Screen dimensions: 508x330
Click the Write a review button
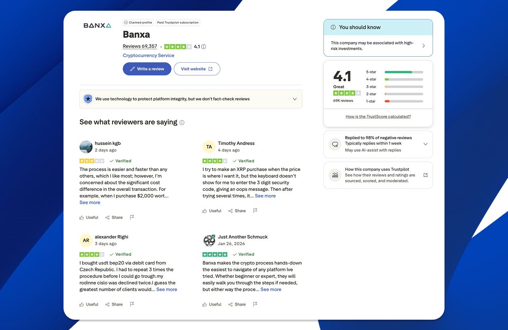click(147, 69)
